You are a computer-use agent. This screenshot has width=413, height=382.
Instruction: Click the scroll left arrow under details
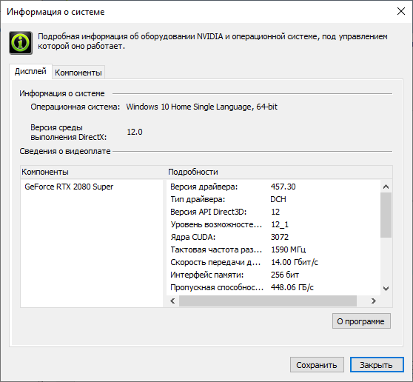point(172,301)
